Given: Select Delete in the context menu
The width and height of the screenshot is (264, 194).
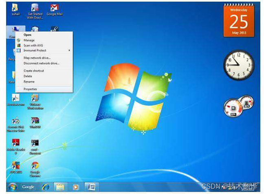Looking at the screenshot, I should pyautogui.click(x=44, y=76).
